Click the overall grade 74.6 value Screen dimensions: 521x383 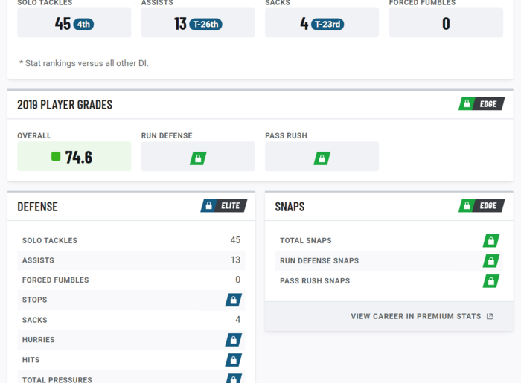coord(79,157)
